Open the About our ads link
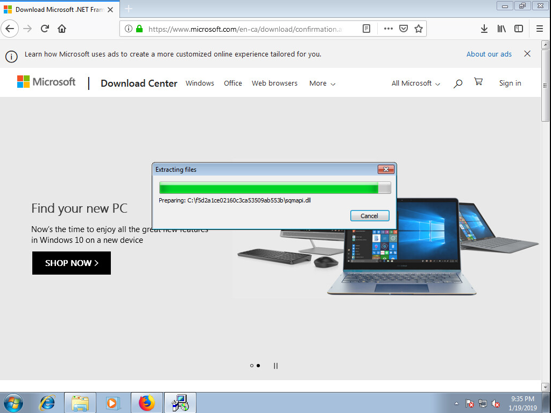The image size is (551, 413). tap(489, 54)
